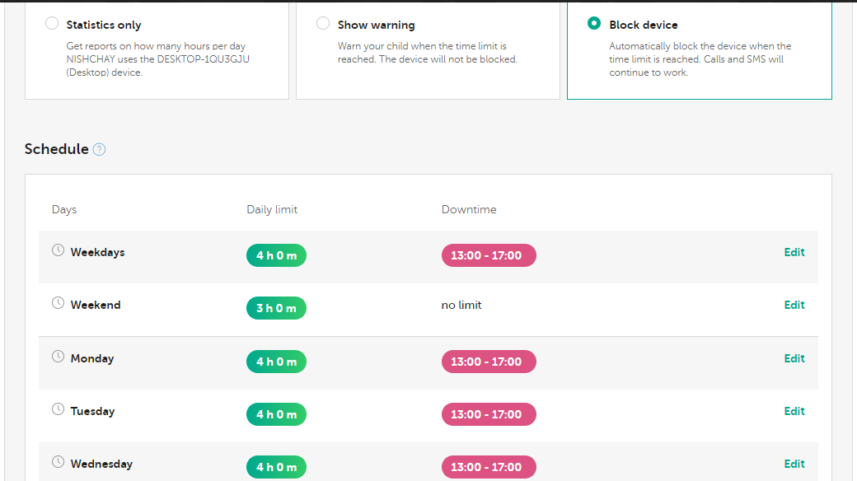The width and height of the screenshot is (857, 481).
Task: Click the Weekend 3 h 0 m limit badge
Action: (x=276, y=308)
